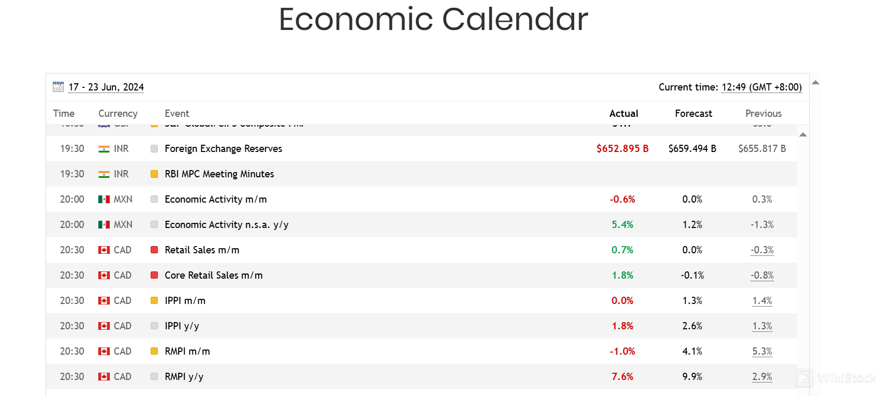Screen dimensions: 881x396
Task: Click the India flag beside RBI MPC Meeting Minutes
Action: click(103, 174)
